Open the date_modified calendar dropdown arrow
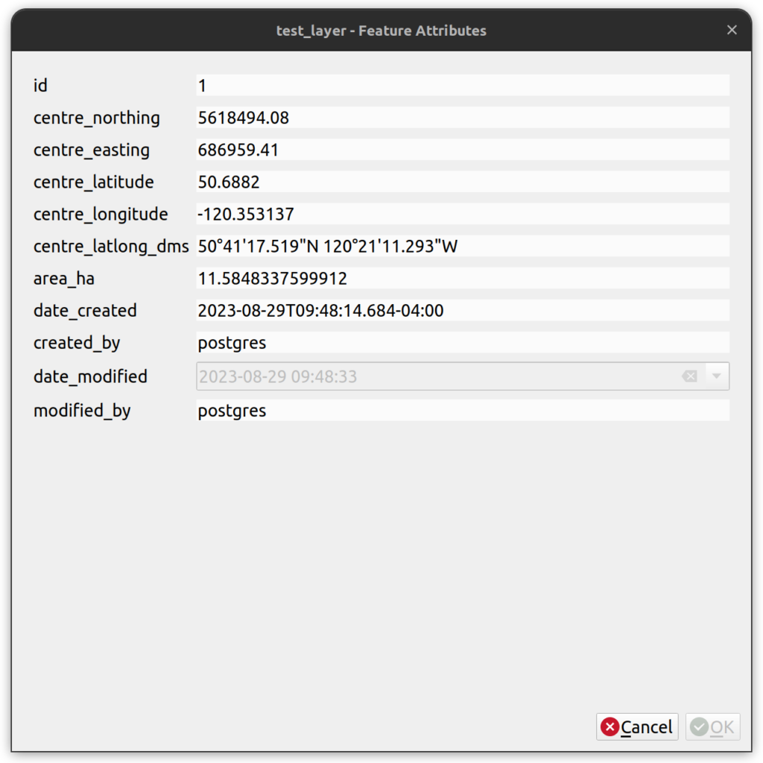 [716, 376]
